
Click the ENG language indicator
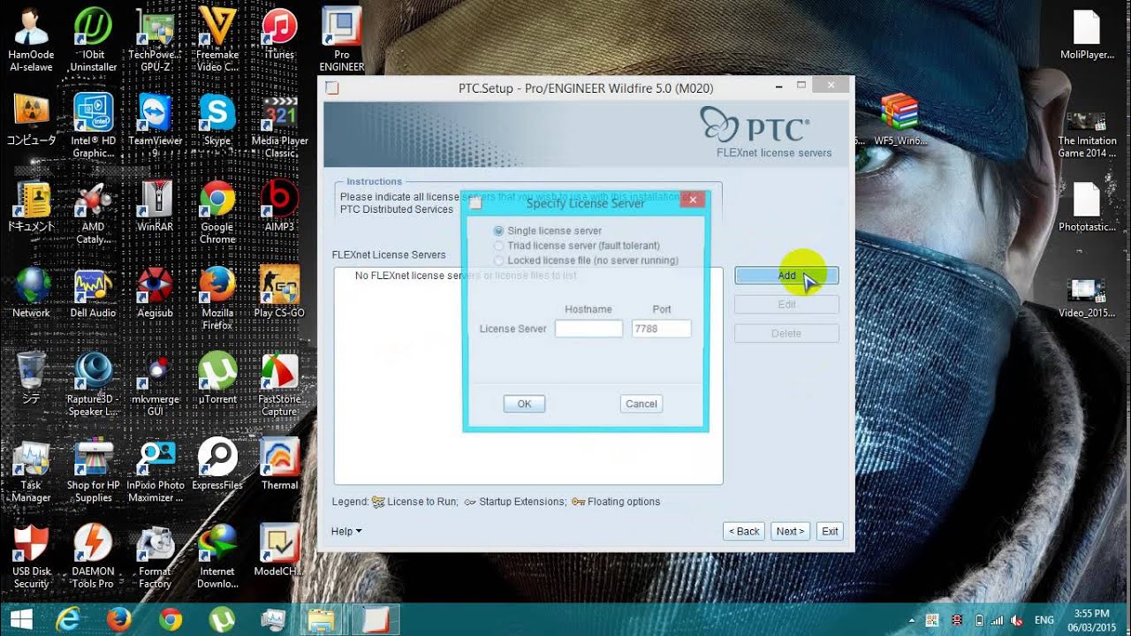tap(1044, 619)
